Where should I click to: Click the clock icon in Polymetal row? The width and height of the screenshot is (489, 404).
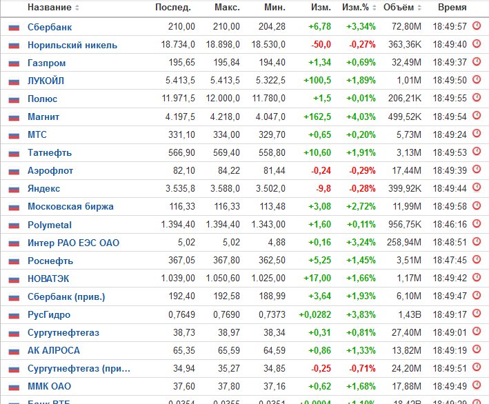(x=477, y=223)
